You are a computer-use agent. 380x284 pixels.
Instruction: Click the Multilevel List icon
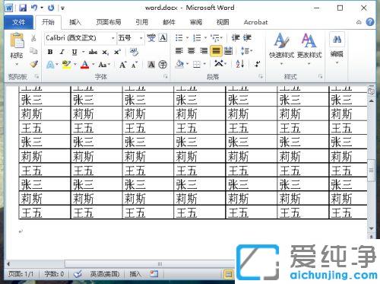(x=215, y=38)
